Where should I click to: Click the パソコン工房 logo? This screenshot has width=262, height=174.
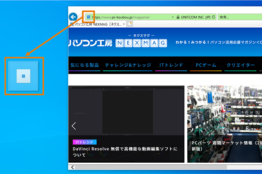click(90, 43)
